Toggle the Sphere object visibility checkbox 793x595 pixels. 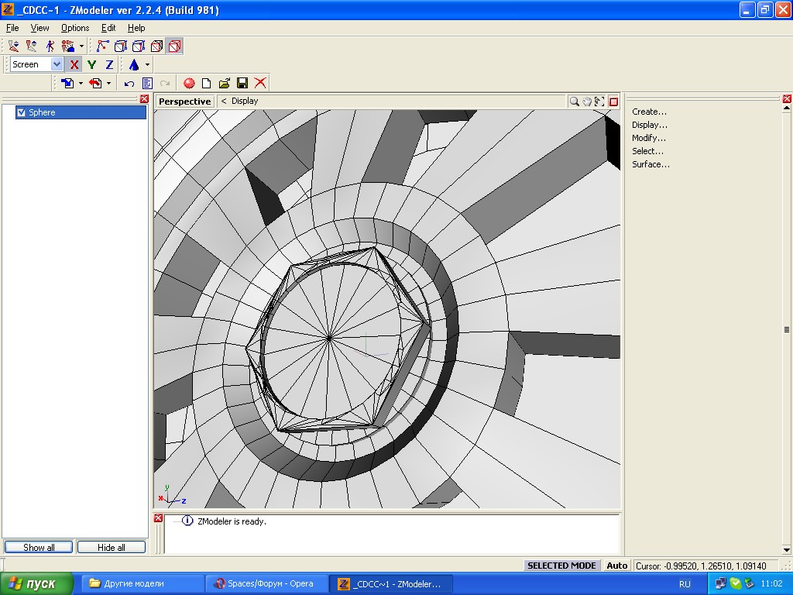[x=22, y=112]
